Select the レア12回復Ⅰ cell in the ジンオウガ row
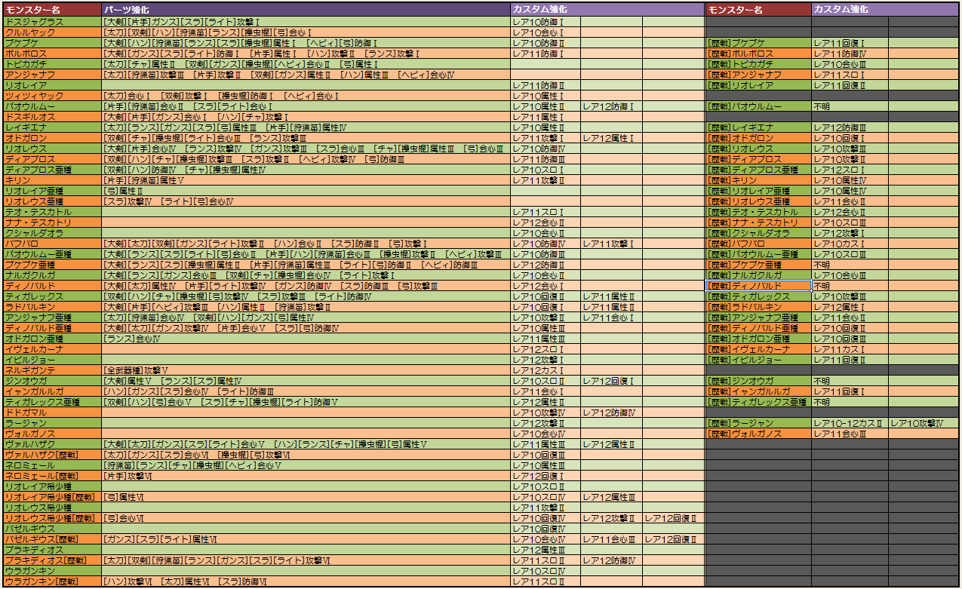 611,381
